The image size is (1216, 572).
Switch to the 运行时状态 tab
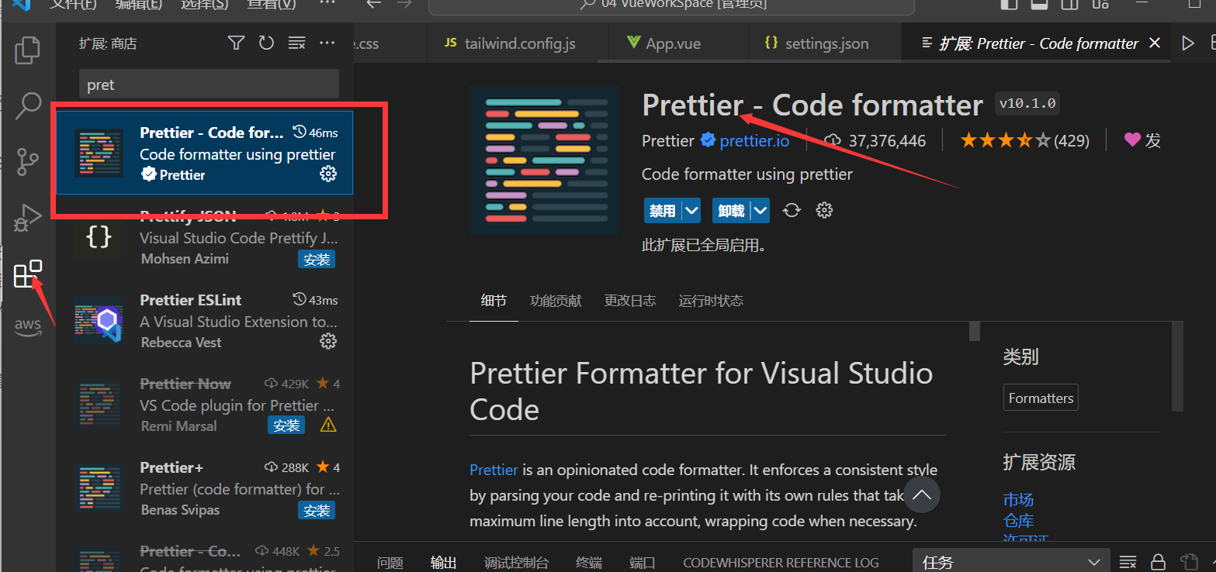pos(711,301)
